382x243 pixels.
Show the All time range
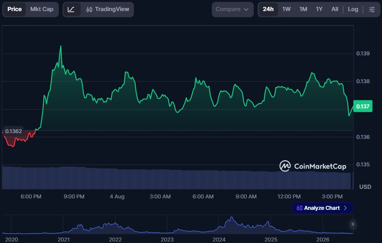point(335,9)
